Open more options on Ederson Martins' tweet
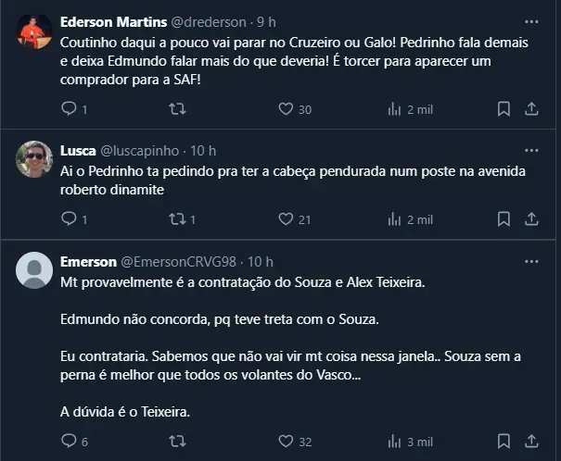 [x=531, y=20]
